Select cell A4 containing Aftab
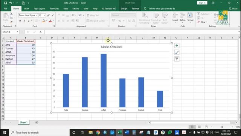The height and width of the screenshot is (136, 241). click(11, 52)
